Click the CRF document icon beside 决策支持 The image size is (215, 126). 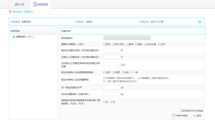click(14, 37)
